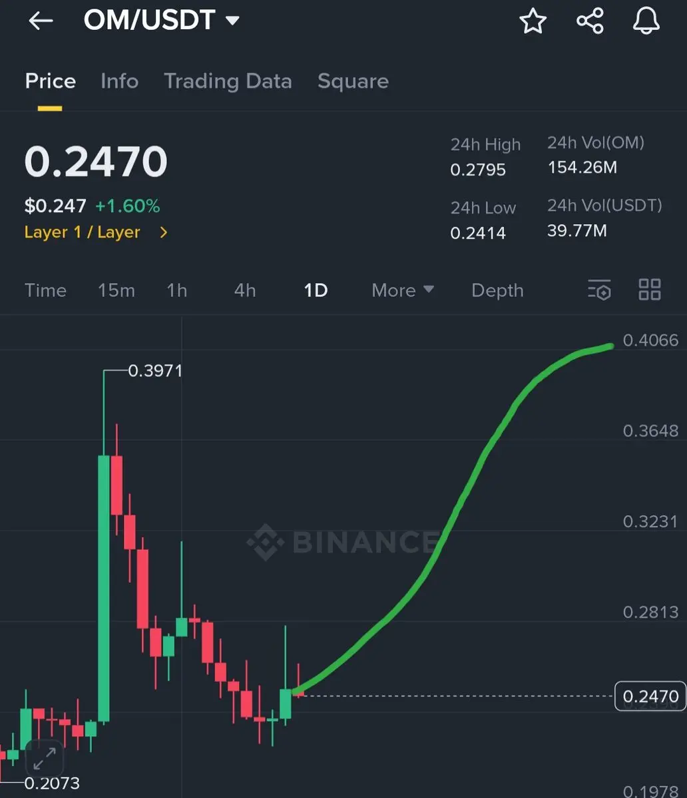Open chart indicator settings icon

point(599,290)
